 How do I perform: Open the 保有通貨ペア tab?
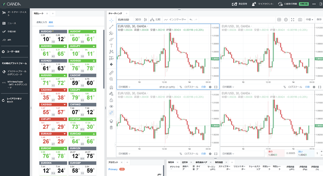pos(201,162)
